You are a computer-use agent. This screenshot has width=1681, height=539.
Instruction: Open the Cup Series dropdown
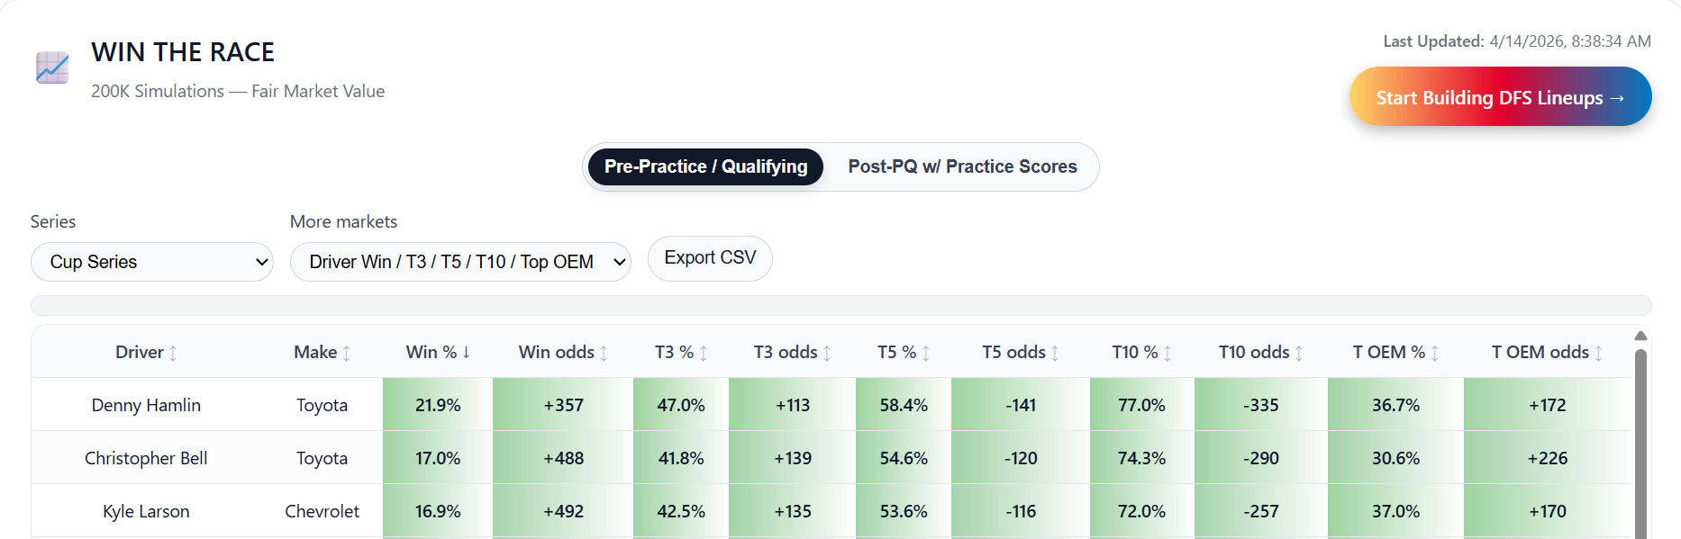pos(152,262)
